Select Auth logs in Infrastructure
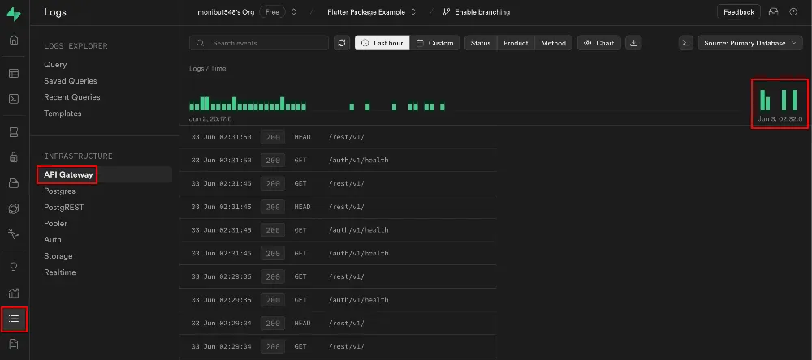812x360 pixels. (52, 240)
